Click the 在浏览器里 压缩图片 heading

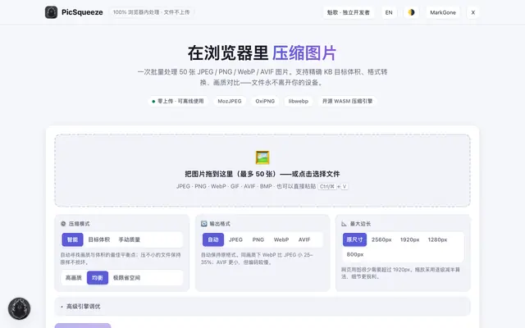[x=262, y=52]
